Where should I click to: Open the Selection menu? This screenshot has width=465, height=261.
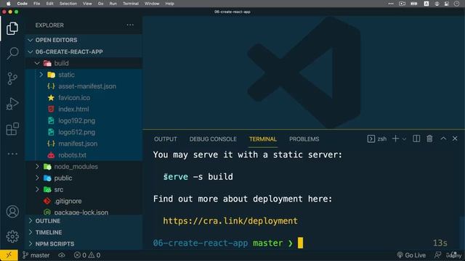click(68, 4)
